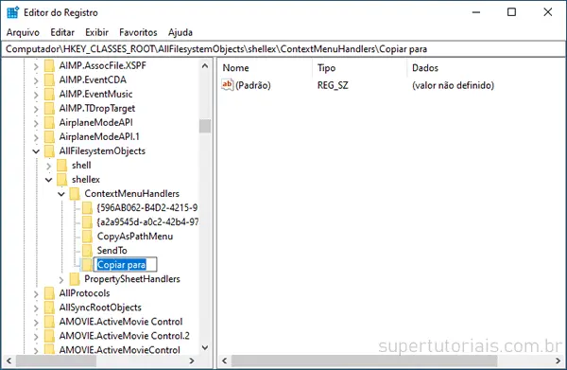567x370 pixels.
Task: Select the AMOVIE.ActiveMovieControl key name
Action: coord(119,350)
